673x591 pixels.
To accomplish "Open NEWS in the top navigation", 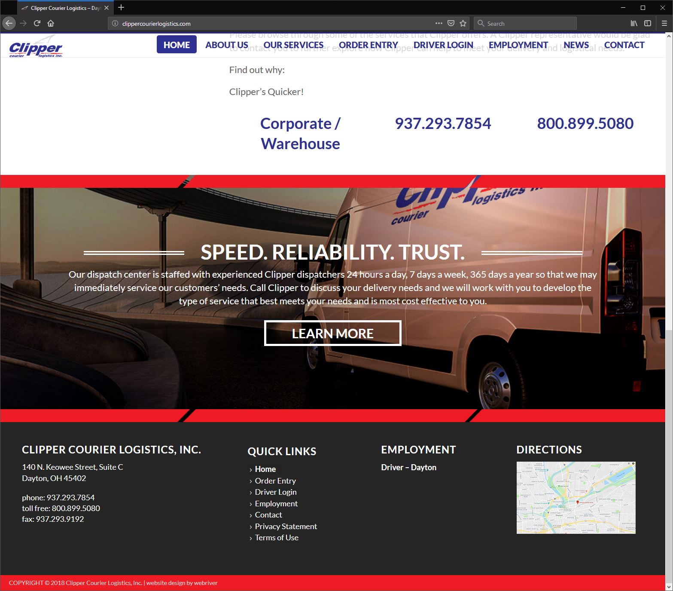I will point(576,45).
